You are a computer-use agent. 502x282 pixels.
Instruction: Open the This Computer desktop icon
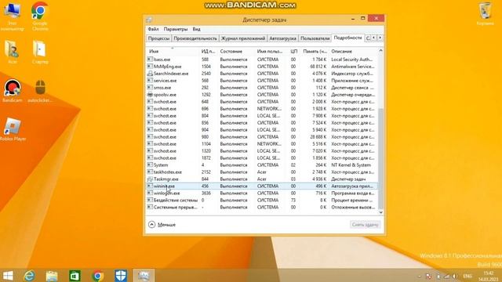click(x=13, y=16)
